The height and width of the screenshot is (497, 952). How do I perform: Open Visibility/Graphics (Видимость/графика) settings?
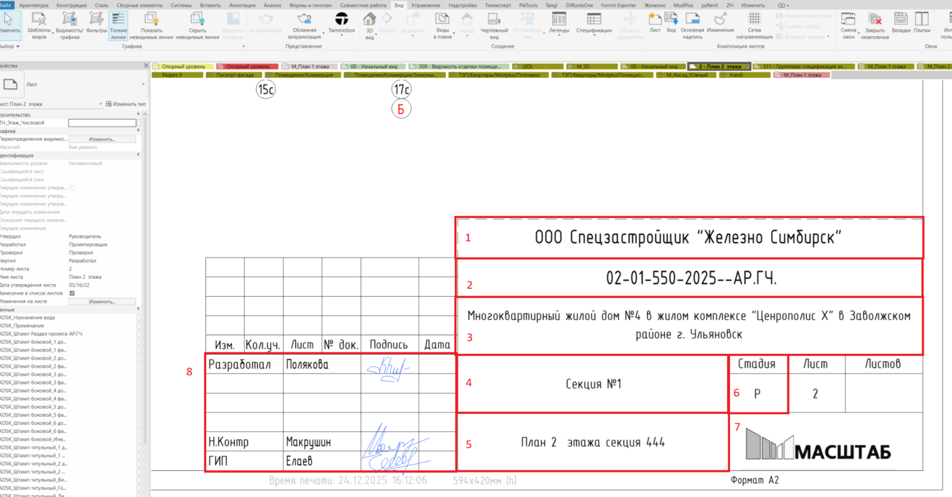(70, 25)
